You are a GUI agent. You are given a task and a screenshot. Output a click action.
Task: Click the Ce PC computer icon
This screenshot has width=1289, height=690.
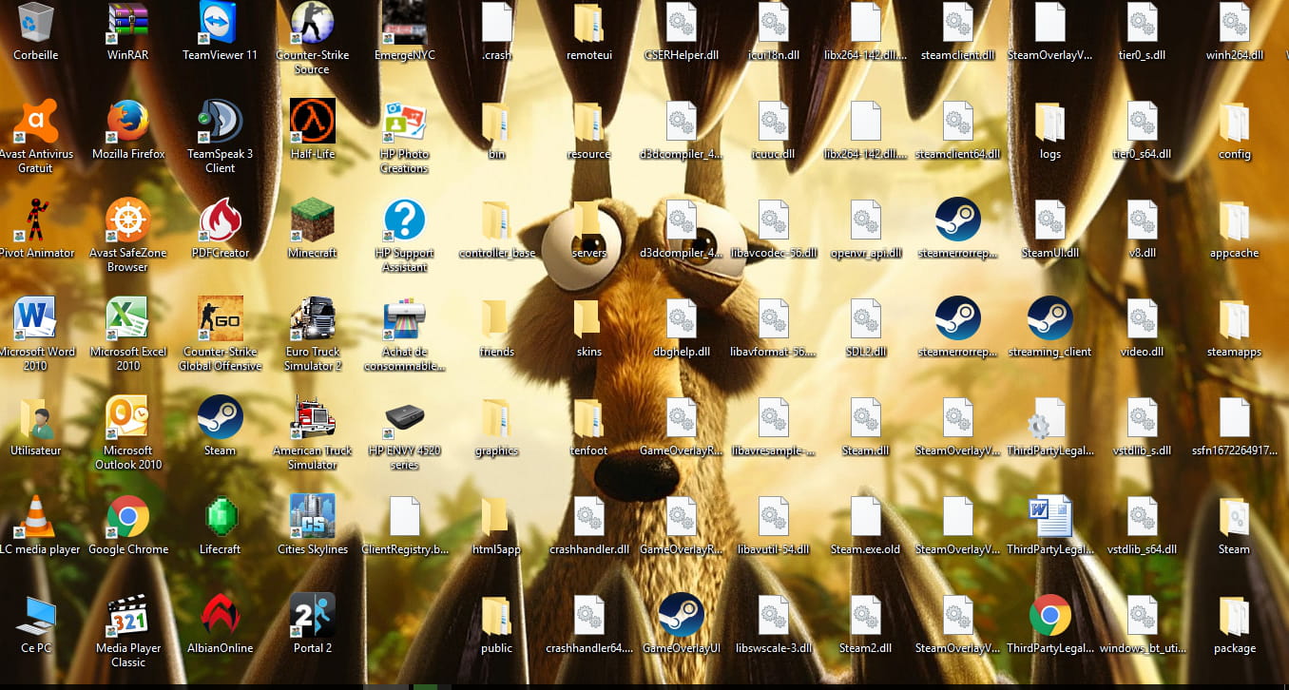pos(36,615)
